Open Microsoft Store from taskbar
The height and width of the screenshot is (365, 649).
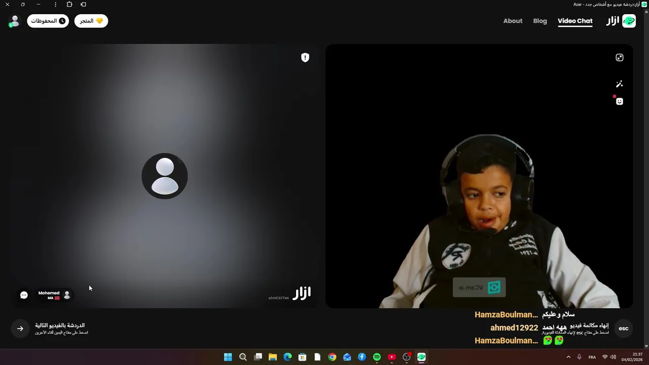click(303, 357)
